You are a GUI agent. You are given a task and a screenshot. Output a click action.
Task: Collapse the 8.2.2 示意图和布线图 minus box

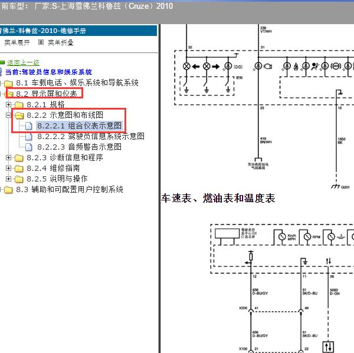9,116
